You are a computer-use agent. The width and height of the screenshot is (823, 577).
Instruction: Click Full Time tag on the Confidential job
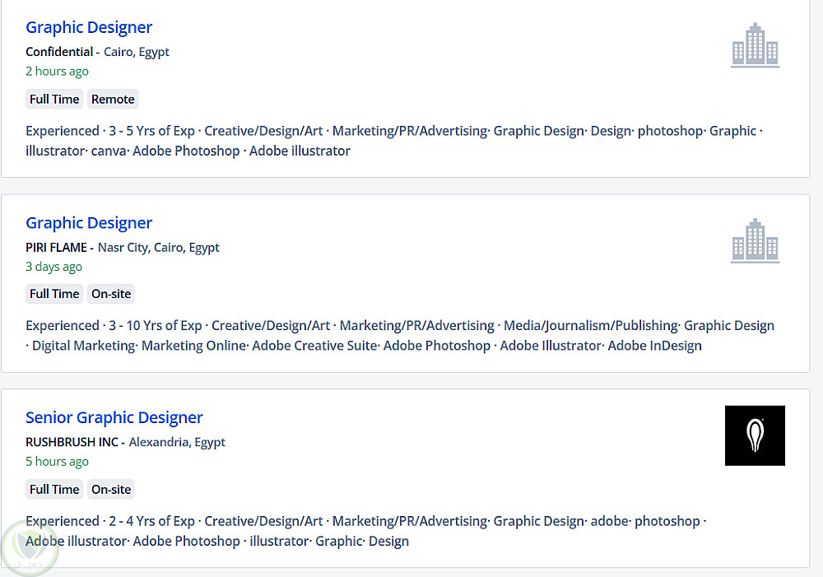54,99
